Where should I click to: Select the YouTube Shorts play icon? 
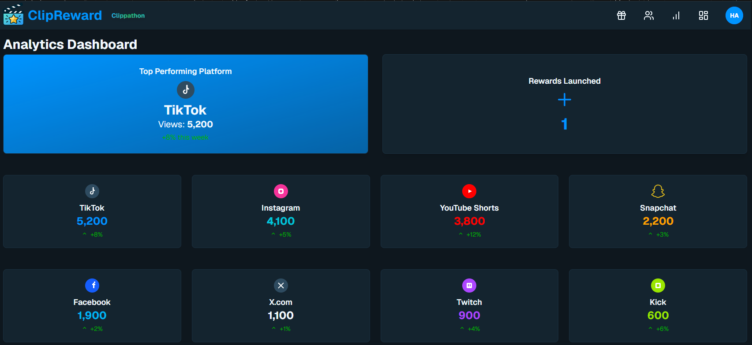click(469, 191)
